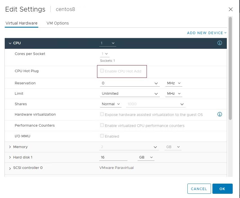Viewport: 240px width, 198px height.
Task: Enable virtualized CPU performance counters
Action: (x=102, y=125)
